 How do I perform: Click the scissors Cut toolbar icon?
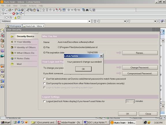pyautogui.click(x=28, y=10)
